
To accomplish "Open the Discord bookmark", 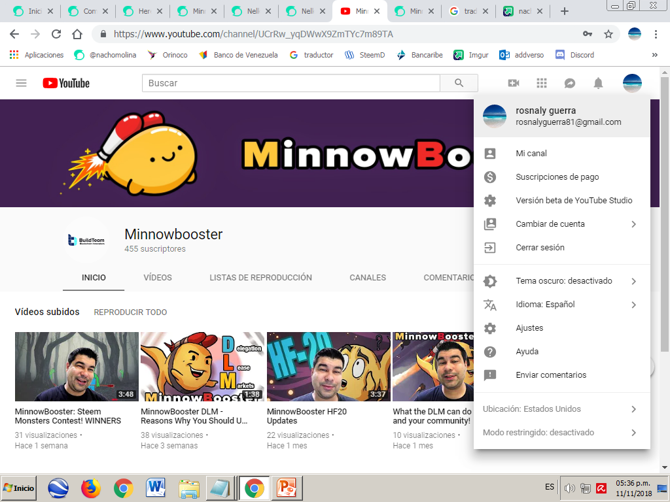I will [x=574, y=55].
